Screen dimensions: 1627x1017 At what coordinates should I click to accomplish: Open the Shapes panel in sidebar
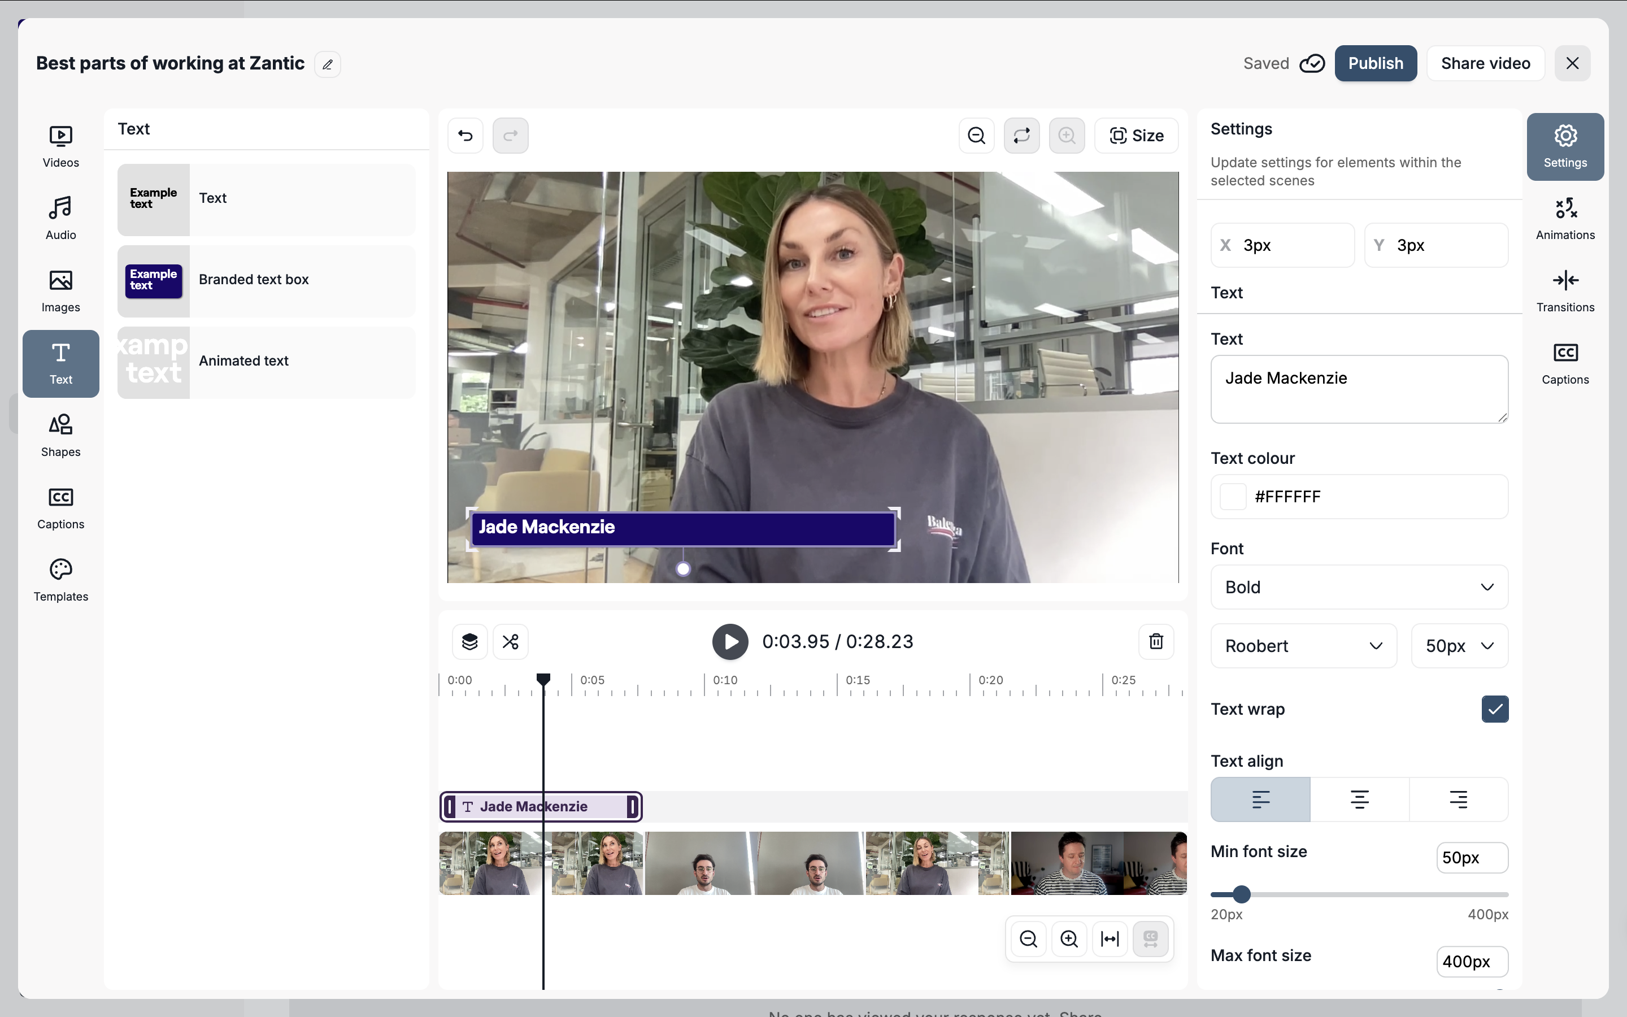(x=60, y=436)
